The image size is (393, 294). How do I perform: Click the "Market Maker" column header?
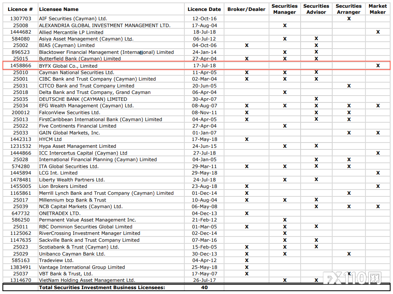click(x=378, y=9)
